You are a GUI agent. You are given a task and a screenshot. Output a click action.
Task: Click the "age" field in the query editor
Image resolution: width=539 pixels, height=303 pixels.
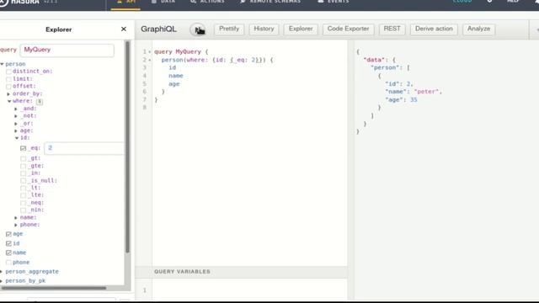coord(174,84)
